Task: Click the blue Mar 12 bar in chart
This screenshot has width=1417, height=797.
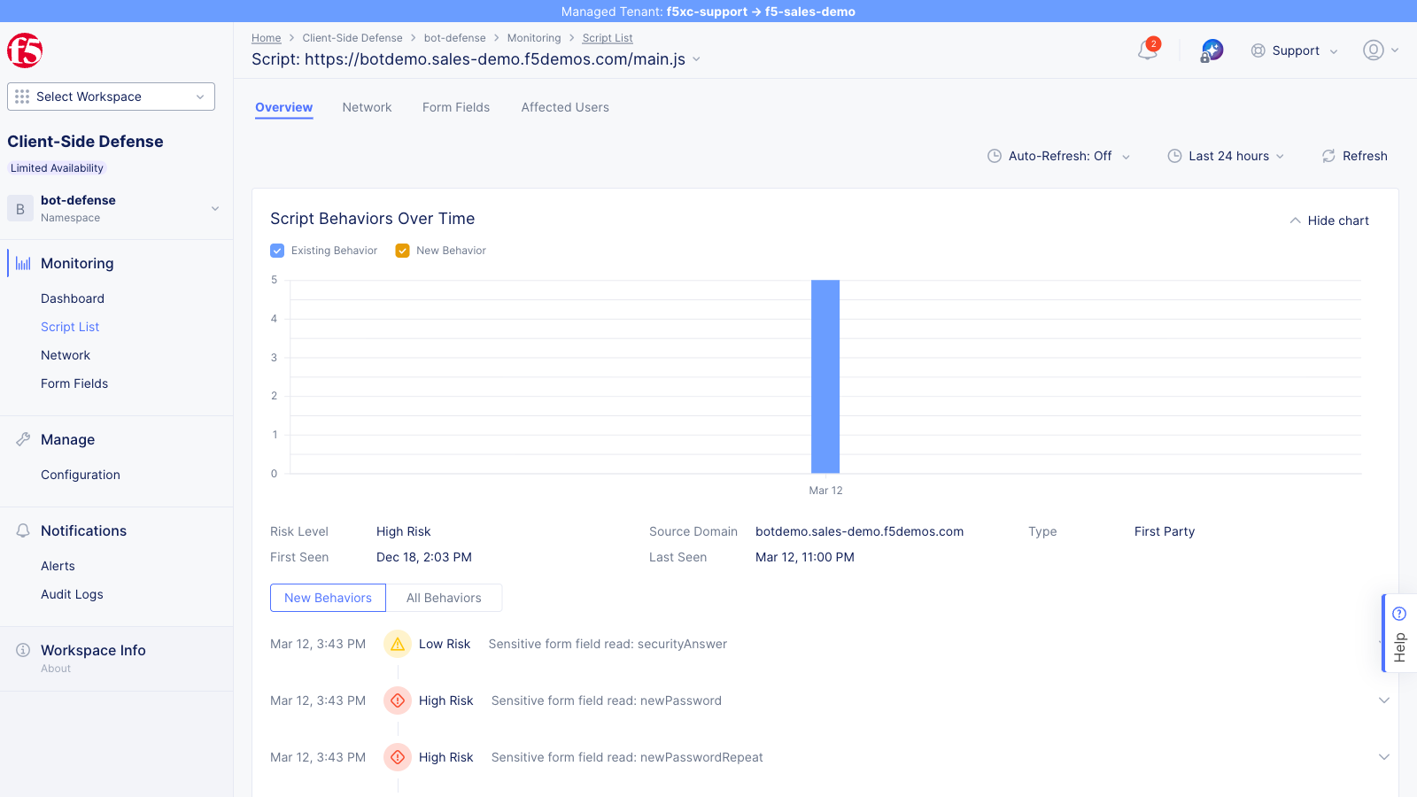Action: 825,375
